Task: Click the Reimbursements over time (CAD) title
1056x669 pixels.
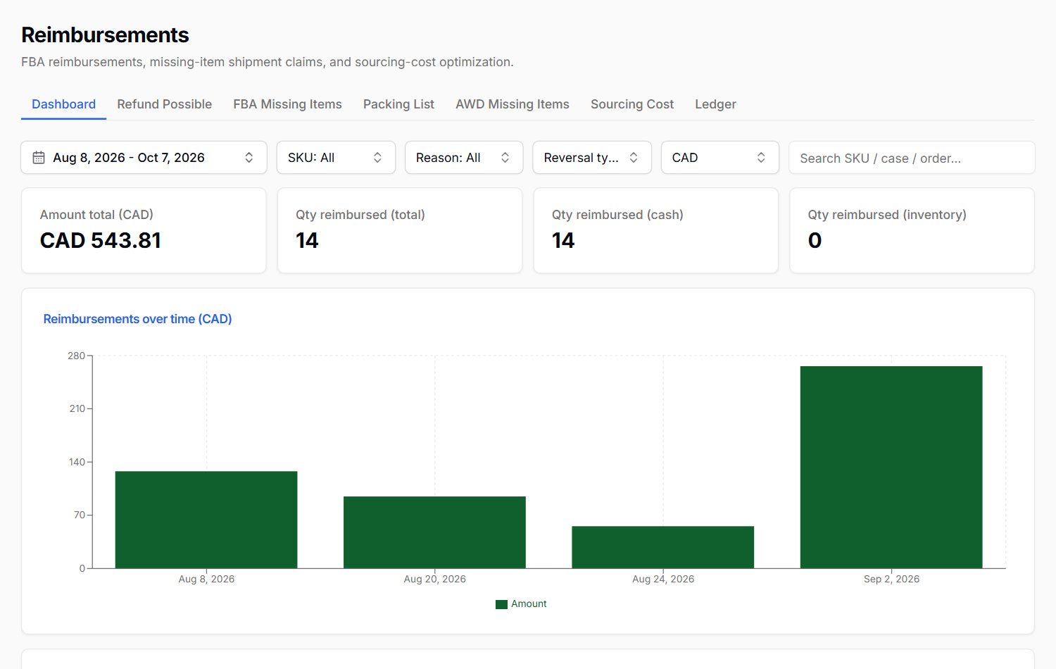Action: click(137, 319)
